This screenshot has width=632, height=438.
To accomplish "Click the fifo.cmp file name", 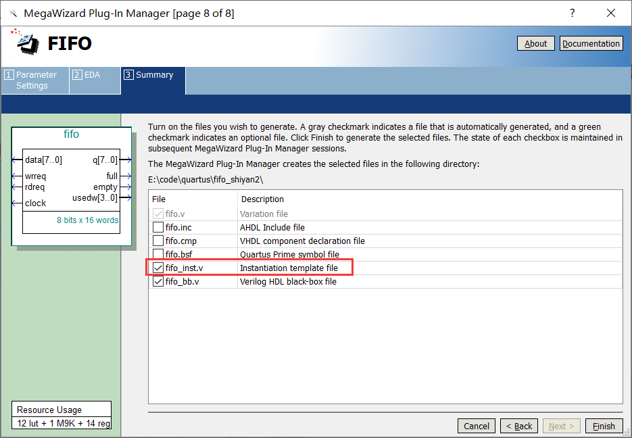I will pos(181,241).
